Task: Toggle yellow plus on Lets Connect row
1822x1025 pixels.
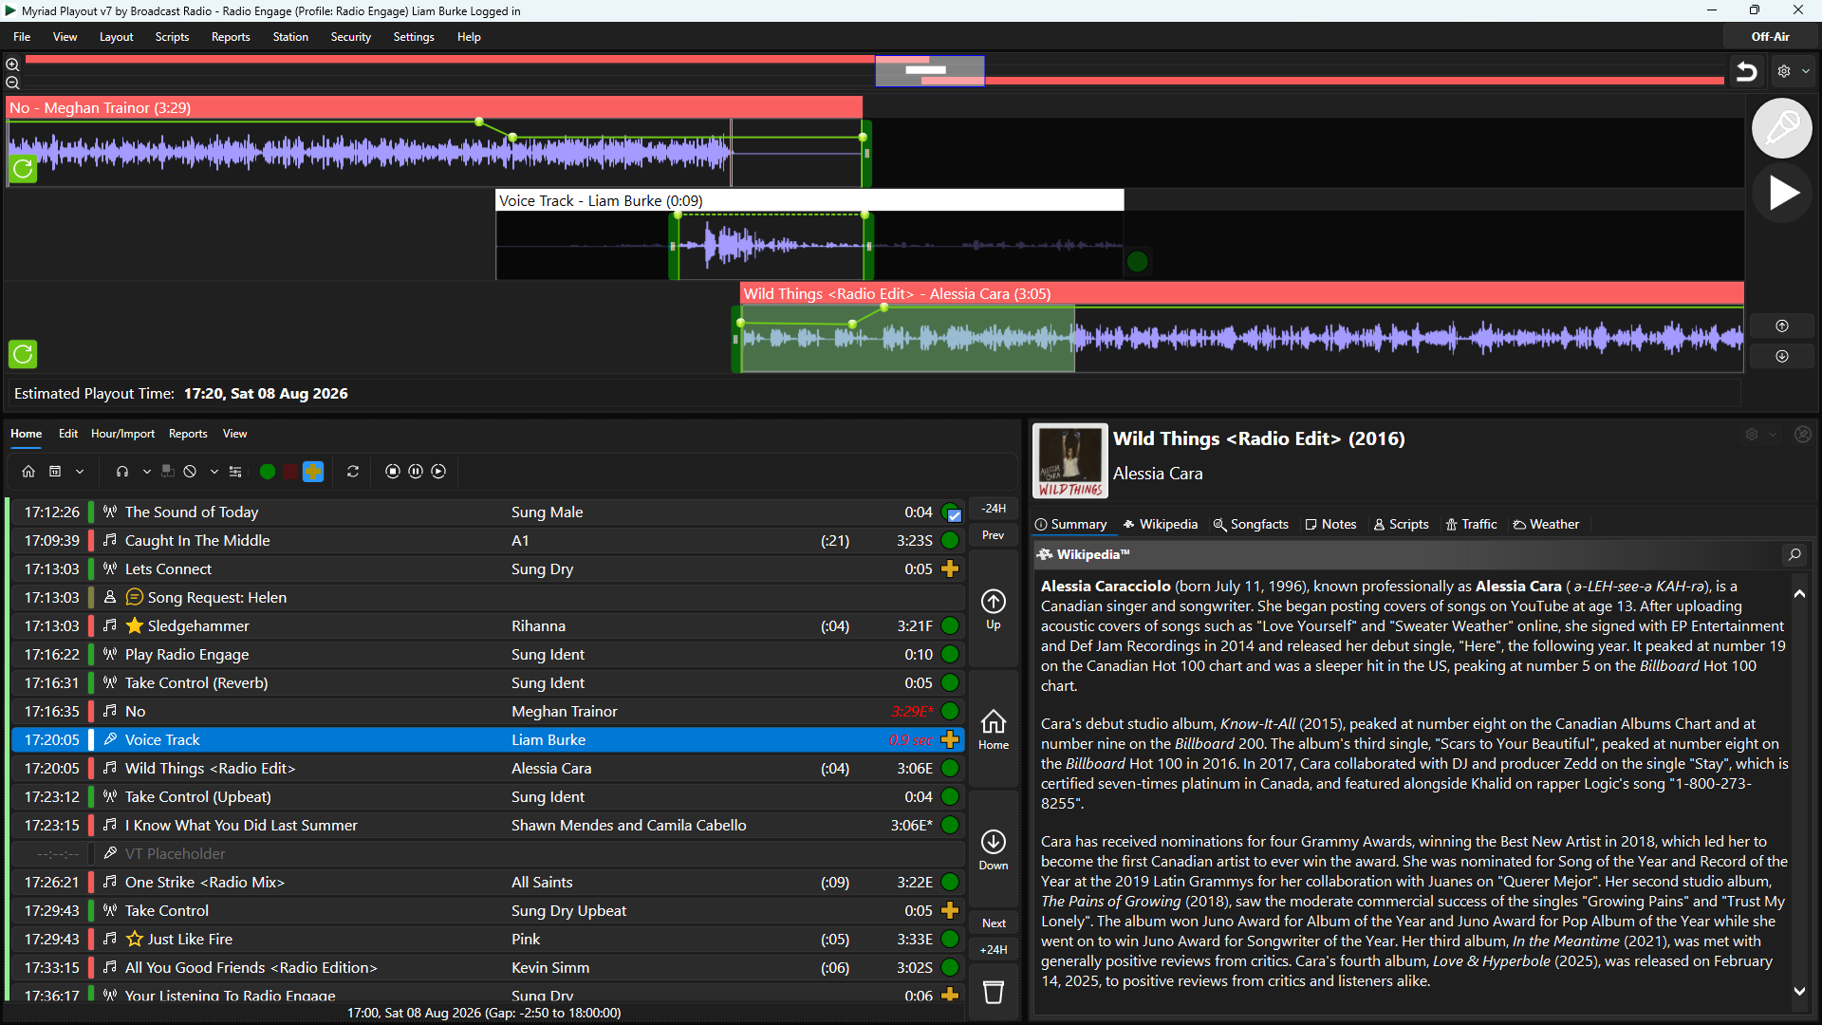Action: [x=950, y=569]
